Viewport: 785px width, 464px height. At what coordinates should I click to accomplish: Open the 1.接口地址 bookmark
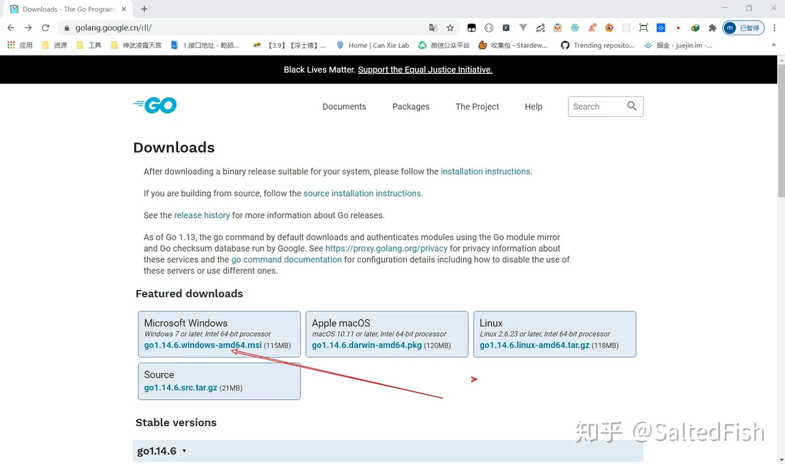coord(205,45)
